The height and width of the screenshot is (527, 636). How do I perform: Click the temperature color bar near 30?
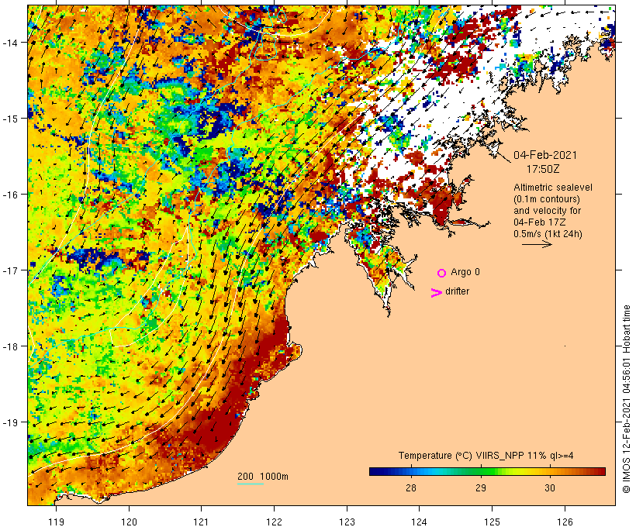[550, 471]
